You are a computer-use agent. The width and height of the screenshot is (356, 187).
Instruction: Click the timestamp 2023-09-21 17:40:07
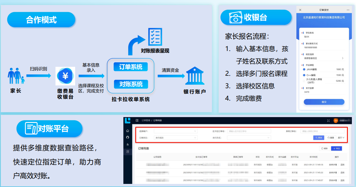pyautogui.click(x=313, y=180)
